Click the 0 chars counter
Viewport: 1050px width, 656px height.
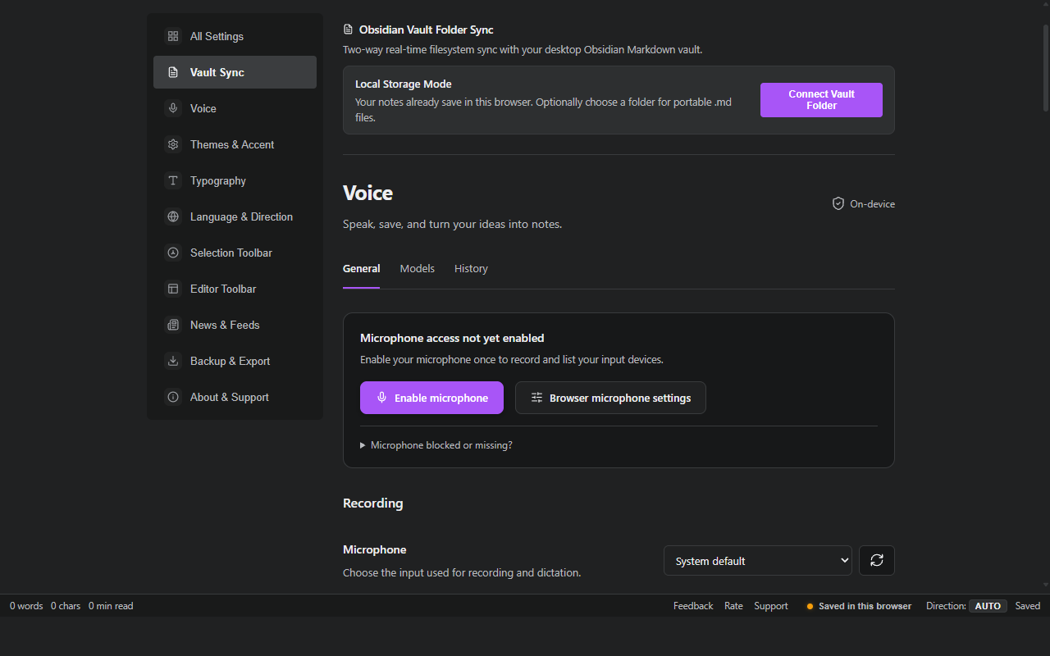(x=66, y=606)
